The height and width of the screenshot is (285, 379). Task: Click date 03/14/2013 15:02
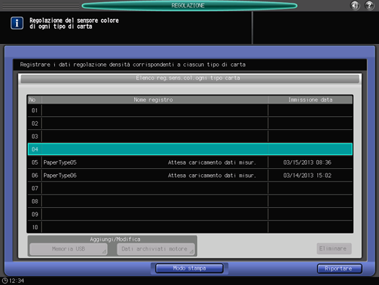pyautogui.click(x=307, y=176)
